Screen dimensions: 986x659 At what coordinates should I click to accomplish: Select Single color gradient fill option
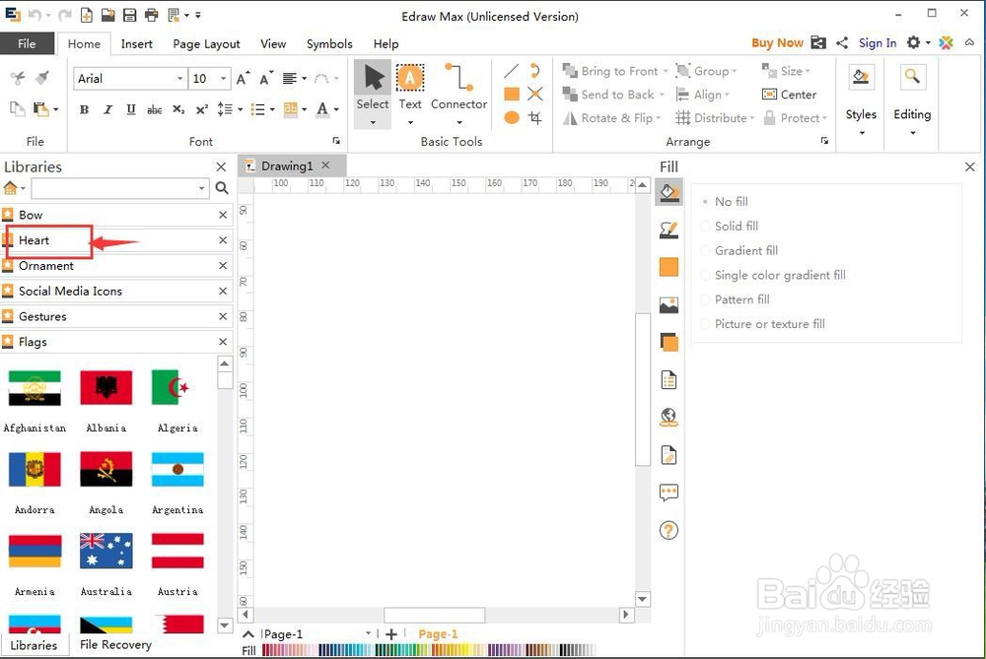pyautogui.click(x=773, y=275)
